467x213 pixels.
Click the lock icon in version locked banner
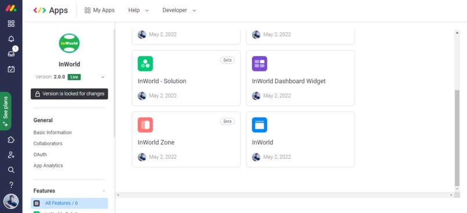tap(38, 94)
